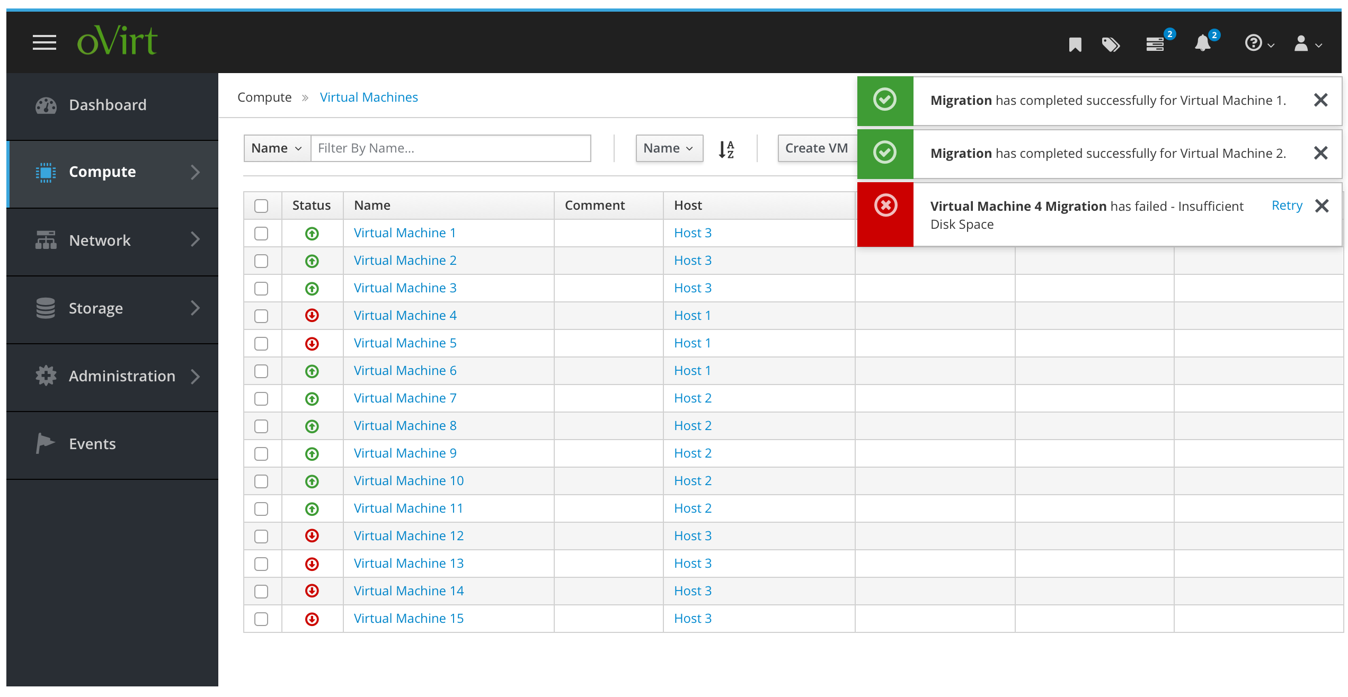This screenshot has height=697, width=1348.
Task: Click the Events sidebar flag icon
Action: (x=43, y=443)
